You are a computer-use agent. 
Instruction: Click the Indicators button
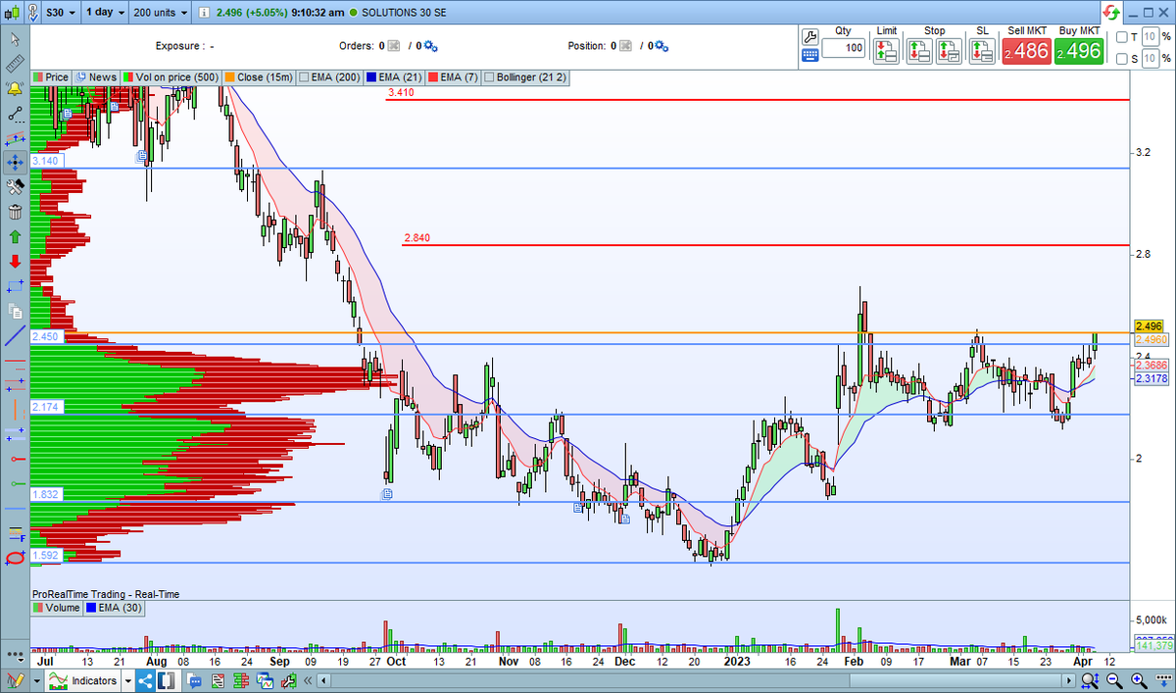click(x=85, y=680)
